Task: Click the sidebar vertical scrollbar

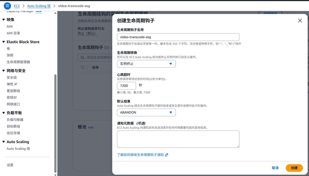Action: [x=55, y=124]
